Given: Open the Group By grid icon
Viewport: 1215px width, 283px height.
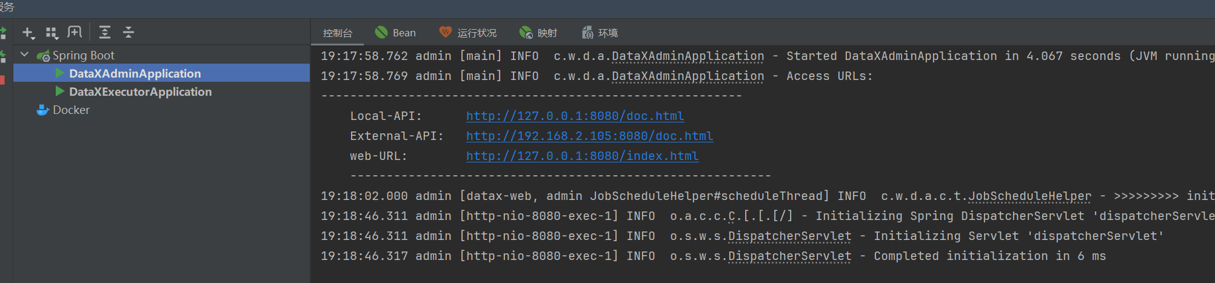Looking at the screenshot, I should [52, 33].
